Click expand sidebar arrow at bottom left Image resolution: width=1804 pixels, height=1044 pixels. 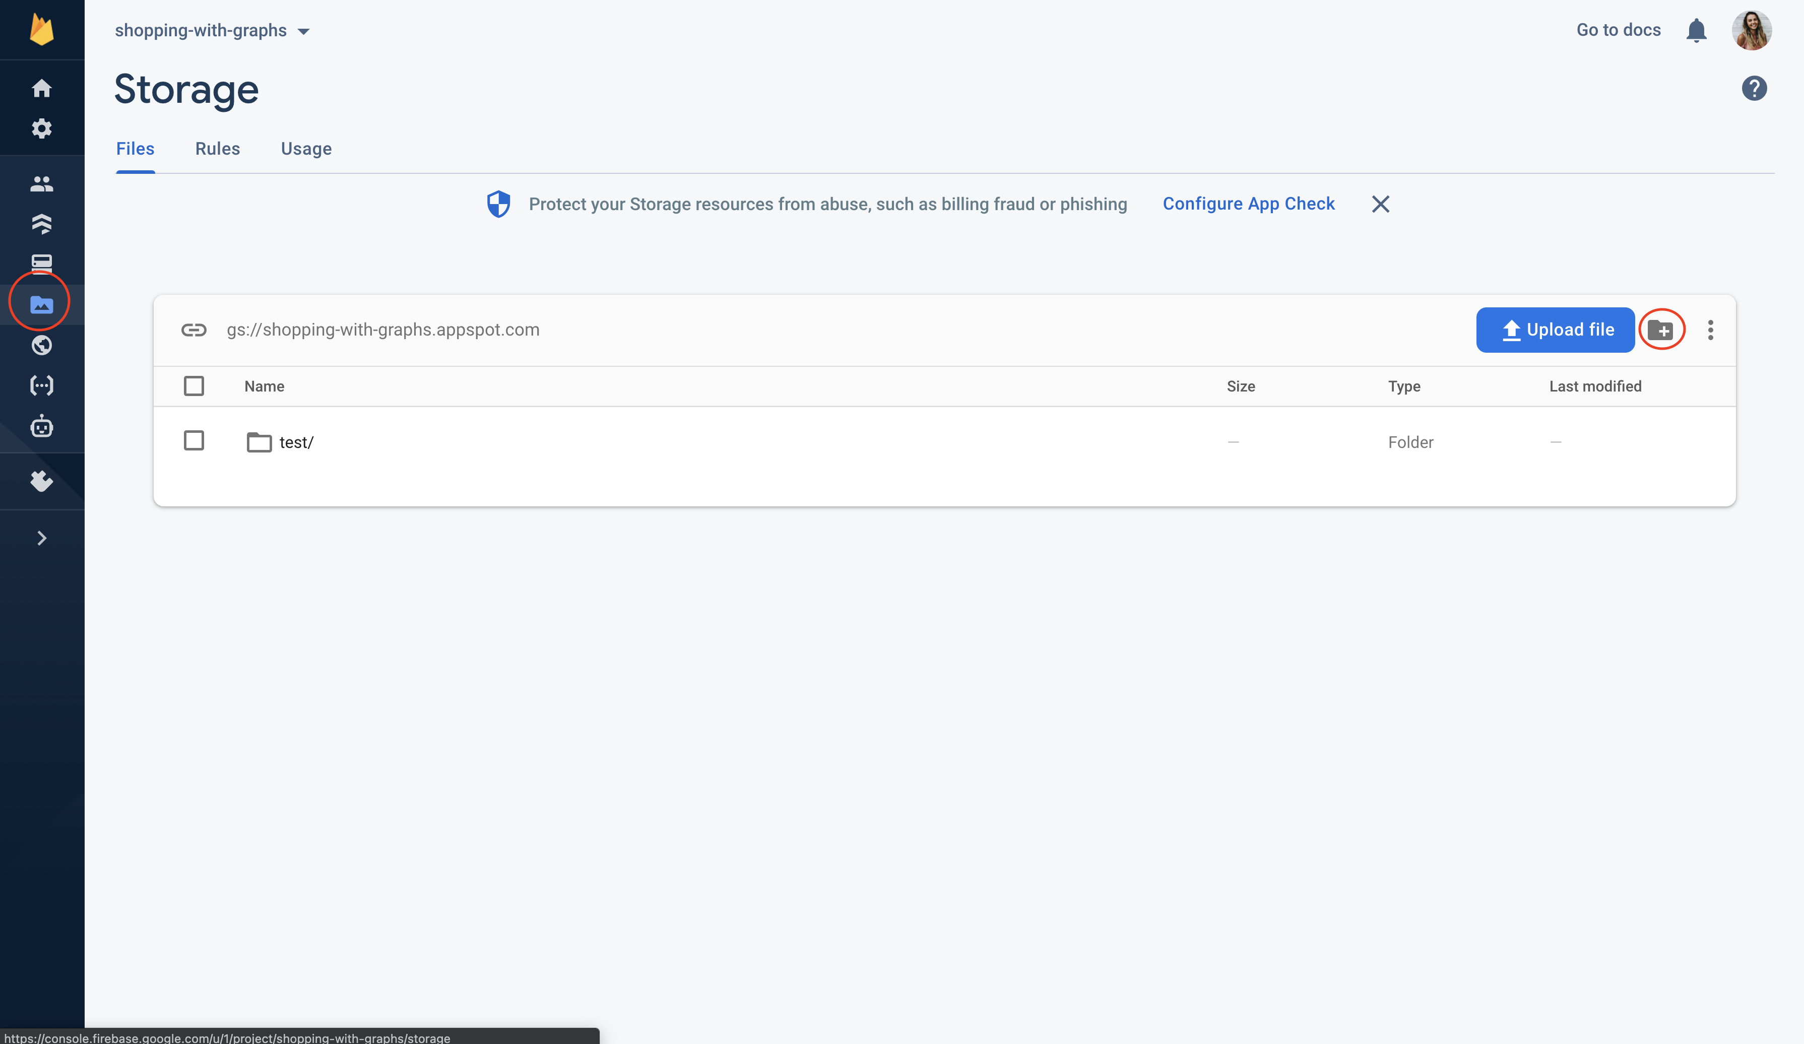(41, 537)
